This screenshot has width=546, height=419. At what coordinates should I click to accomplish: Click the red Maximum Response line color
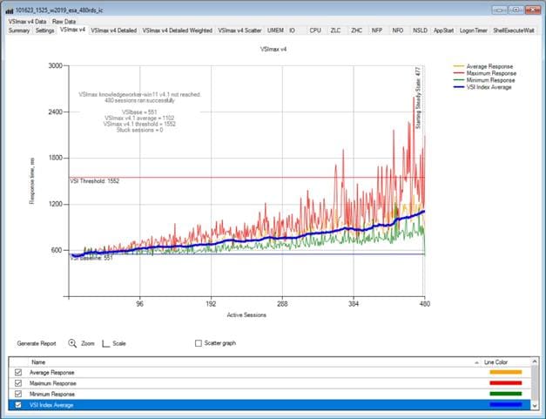pos(506,383)
